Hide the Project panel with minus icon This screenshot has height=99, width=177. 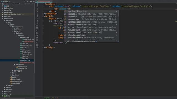pyautogui.click(x=34, y=1)
